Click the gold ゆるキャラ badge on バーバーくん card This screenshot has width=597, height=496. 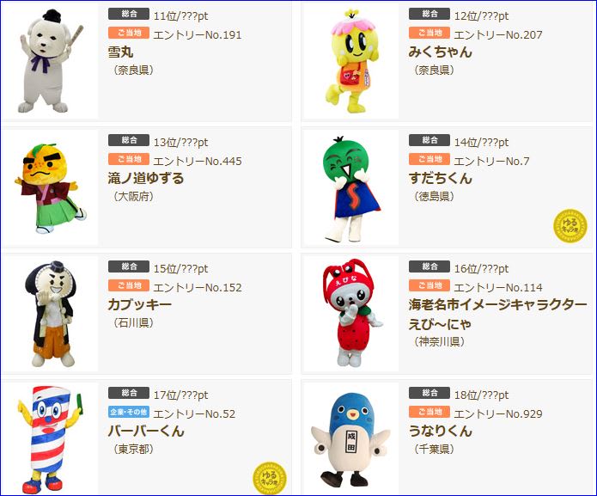coord(270,478)
